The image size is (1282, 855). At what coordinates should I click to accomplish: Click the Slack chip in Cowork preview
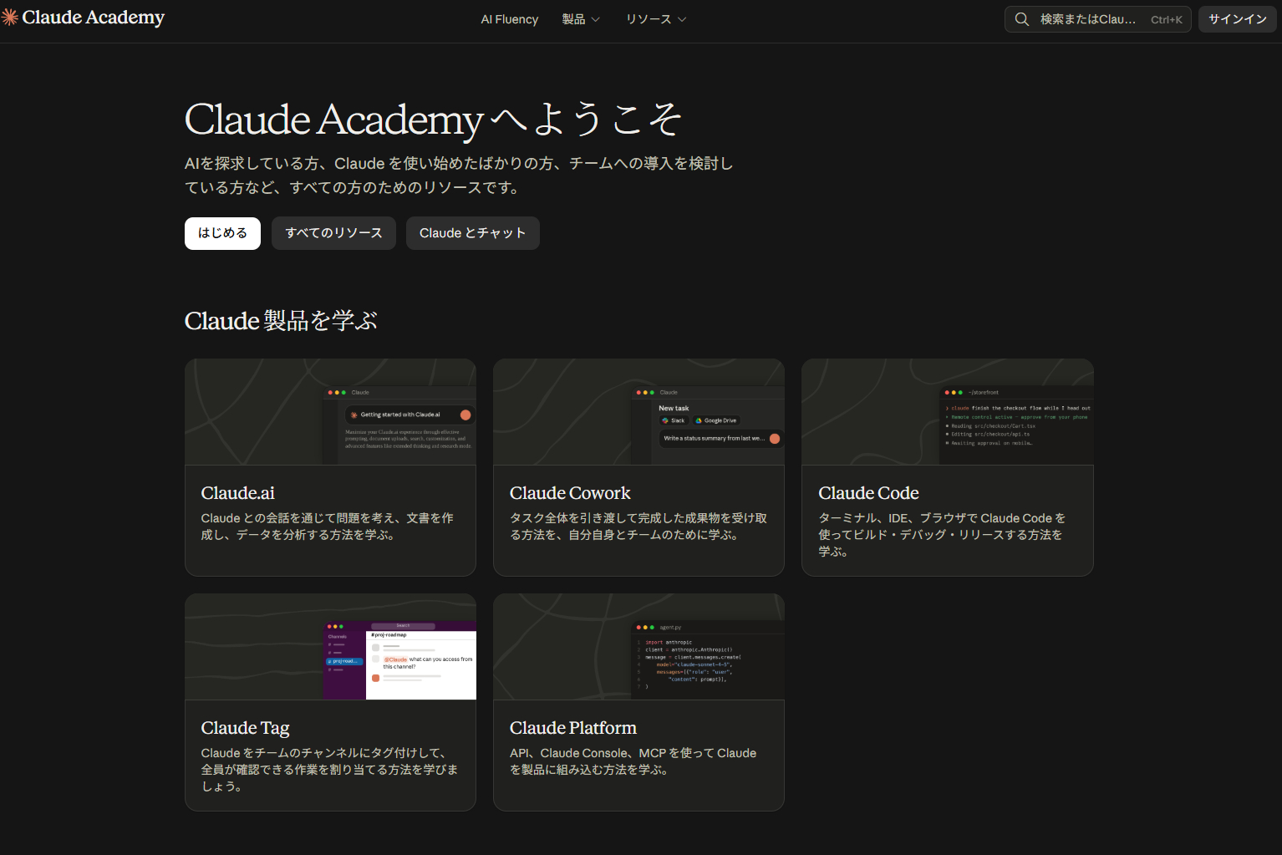[x=674, y=420]
